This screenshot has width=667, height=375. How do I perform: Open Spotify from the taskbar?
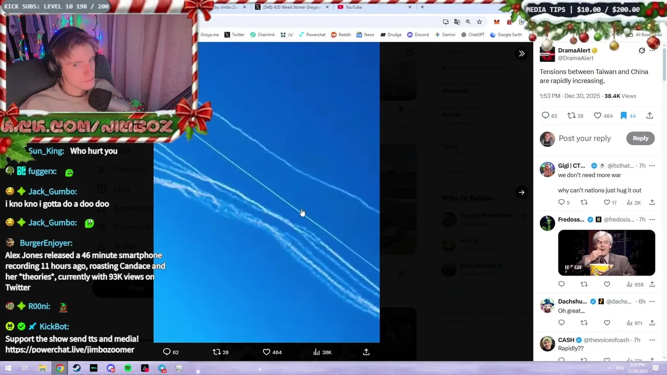(128, 368)
